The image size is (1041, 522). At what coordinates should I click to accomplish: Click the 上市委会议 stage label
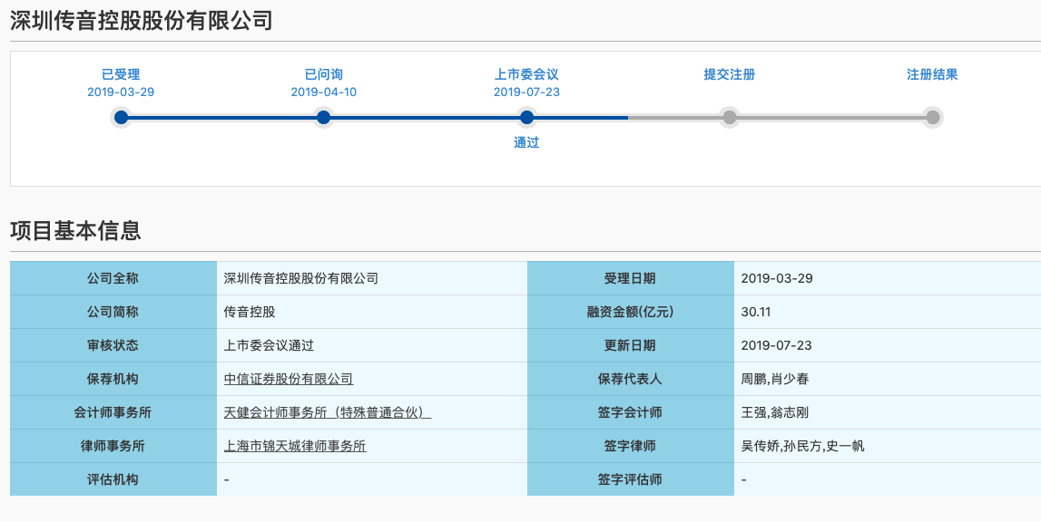[526, 74]
